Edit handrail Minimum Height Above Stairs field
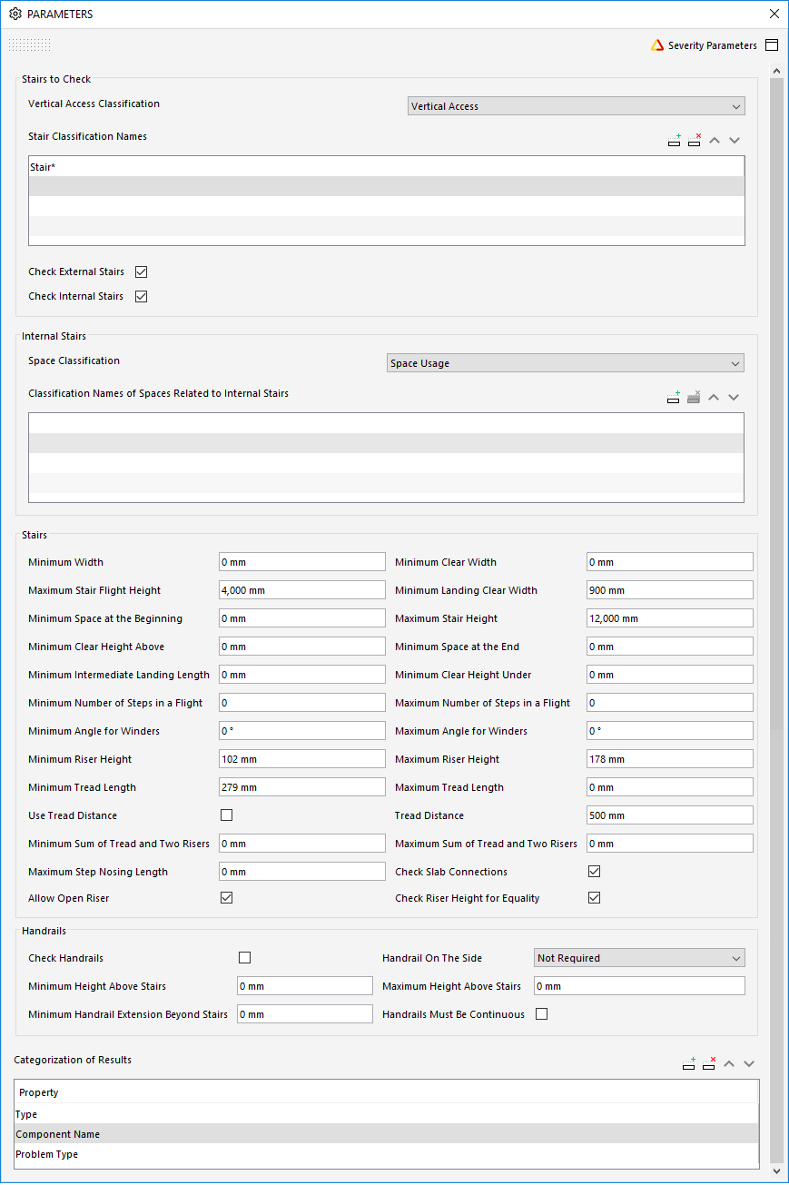Viewport: 789px width, 1185px height. point(305,986)
